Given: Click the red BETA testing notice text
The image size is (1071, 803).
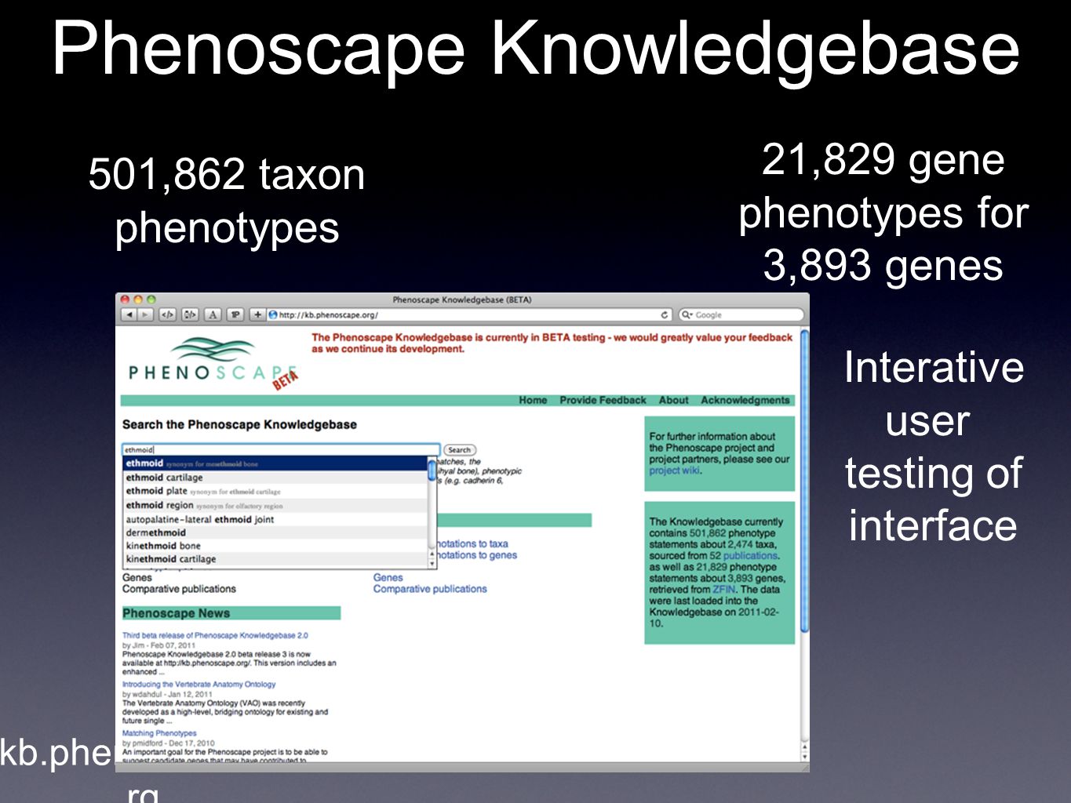Looking at the screenshot, I should coord(552,343).
